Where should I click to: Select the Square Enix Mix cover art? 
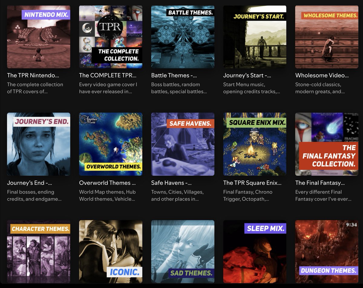click(254, 144)
